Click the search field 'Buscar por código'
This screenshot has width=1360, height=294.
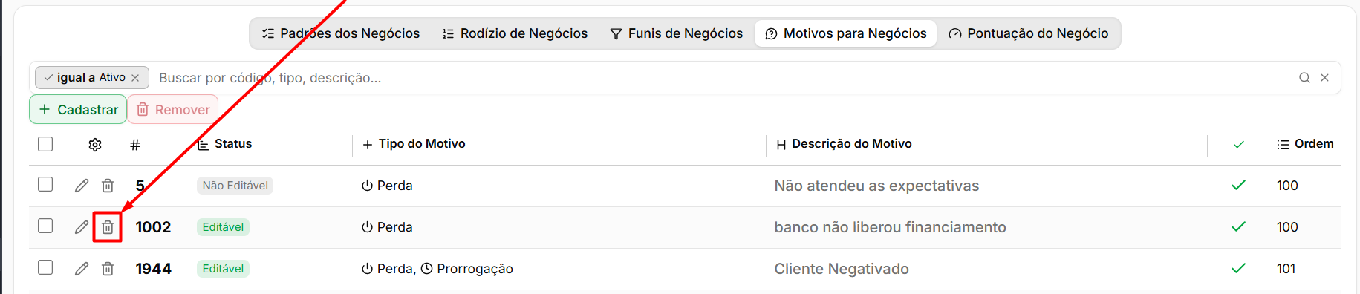point(720,78)
